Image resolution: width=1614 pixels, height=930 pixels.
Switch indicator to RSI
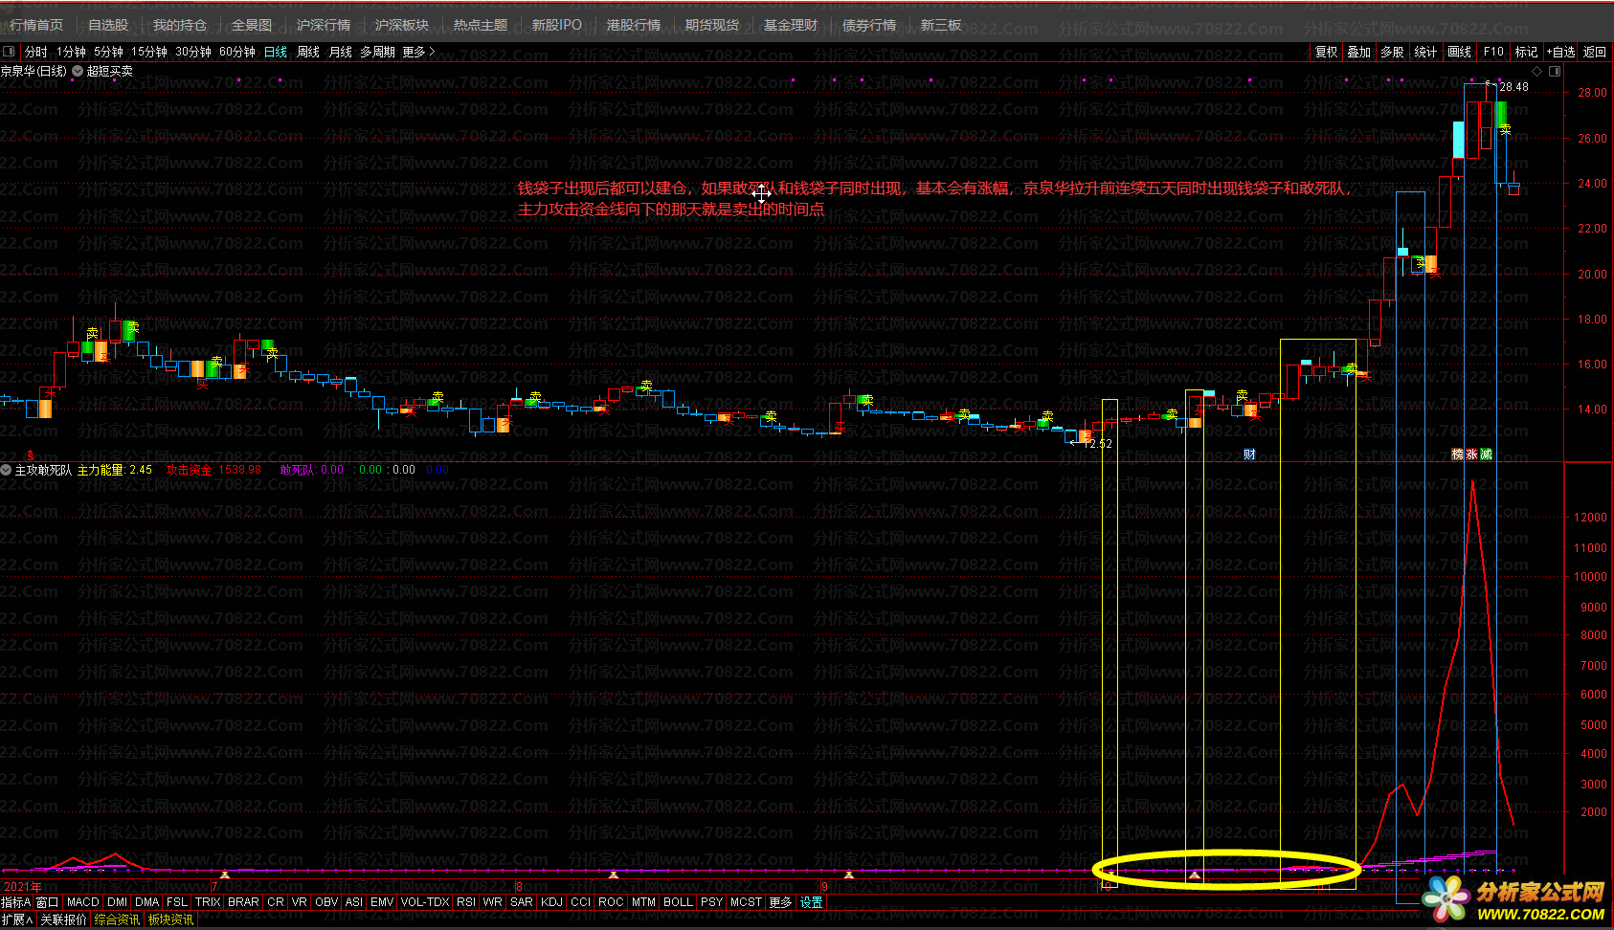tap(466, 902)
